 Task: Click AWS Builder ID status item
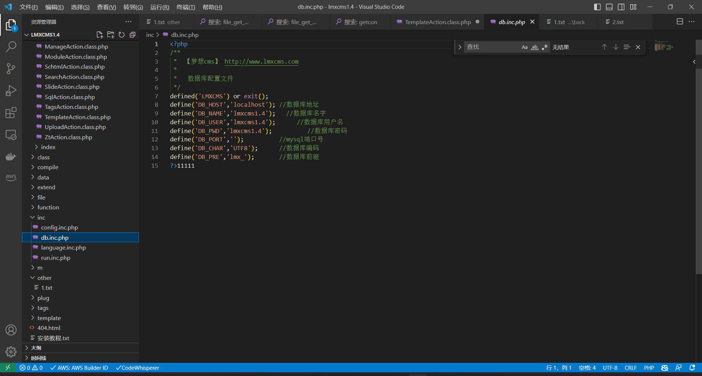tap(79, 368)
